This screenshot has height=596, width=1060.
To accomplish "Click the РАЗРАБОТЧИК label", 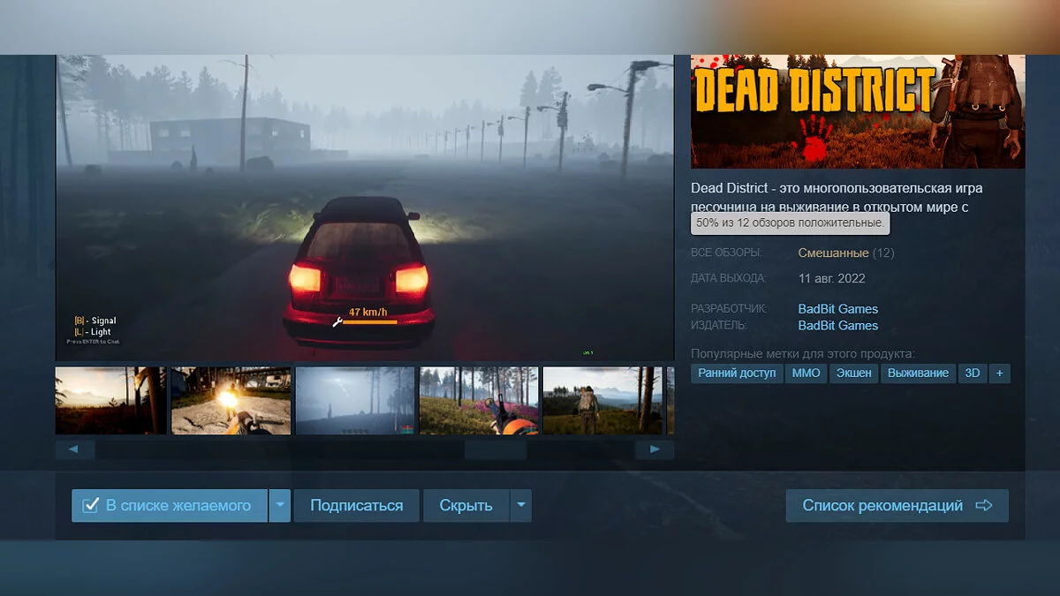I will (730, 309).
